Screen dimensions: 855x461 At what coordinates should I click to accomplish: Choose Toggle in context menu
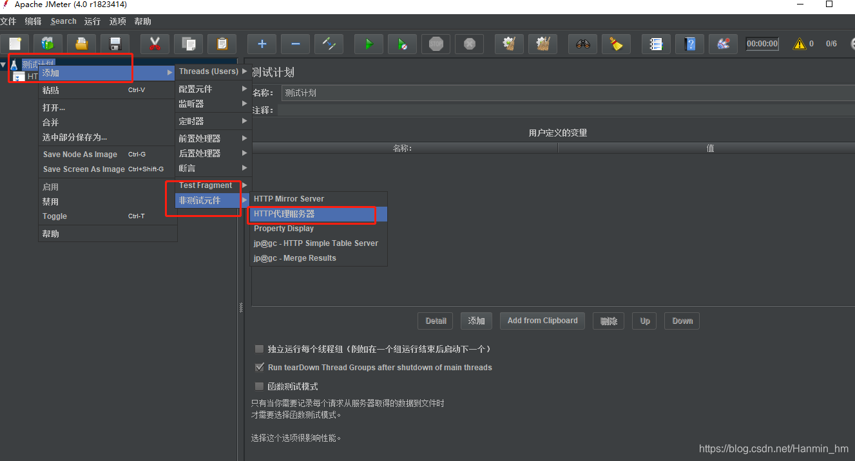pos(107,216)
